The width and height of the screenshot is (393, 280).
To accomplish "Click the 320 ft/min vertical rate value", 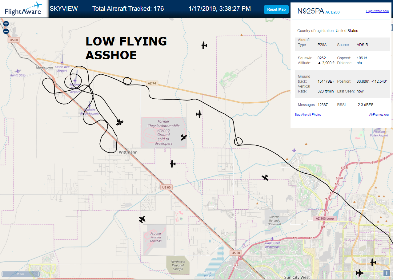I will coord(326,91).
